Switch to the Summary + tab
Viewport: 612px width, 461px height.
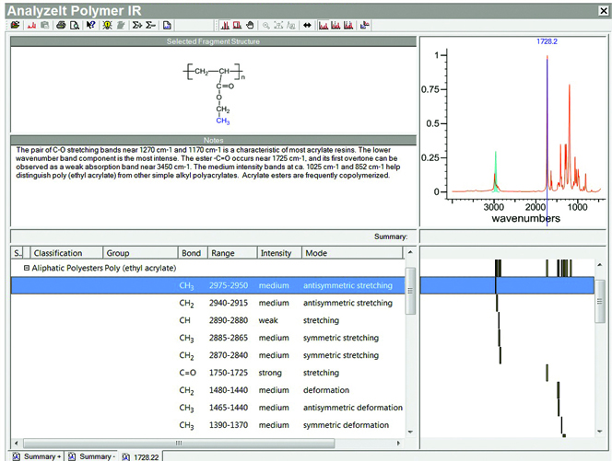point(37,455)
